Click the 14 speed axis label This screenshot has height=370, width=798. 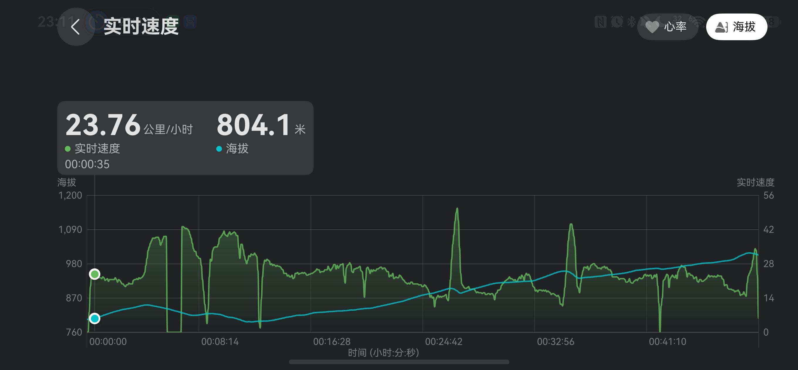pyautogui.click(x=769, y=298)
